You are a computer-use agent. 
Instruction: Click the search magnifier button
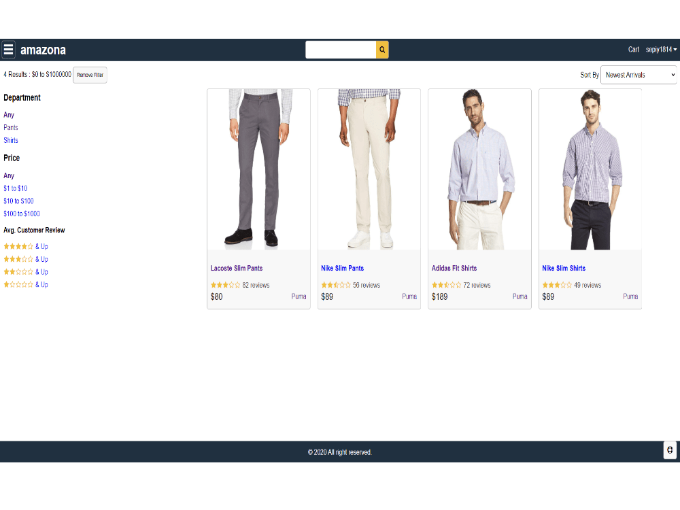[382, 49]
